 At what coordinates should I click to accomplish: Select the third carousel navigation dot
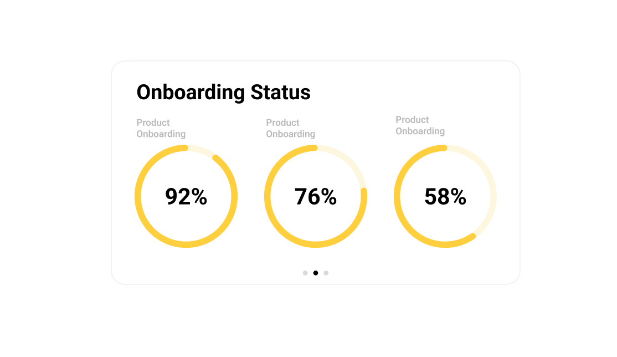(326, 273)
